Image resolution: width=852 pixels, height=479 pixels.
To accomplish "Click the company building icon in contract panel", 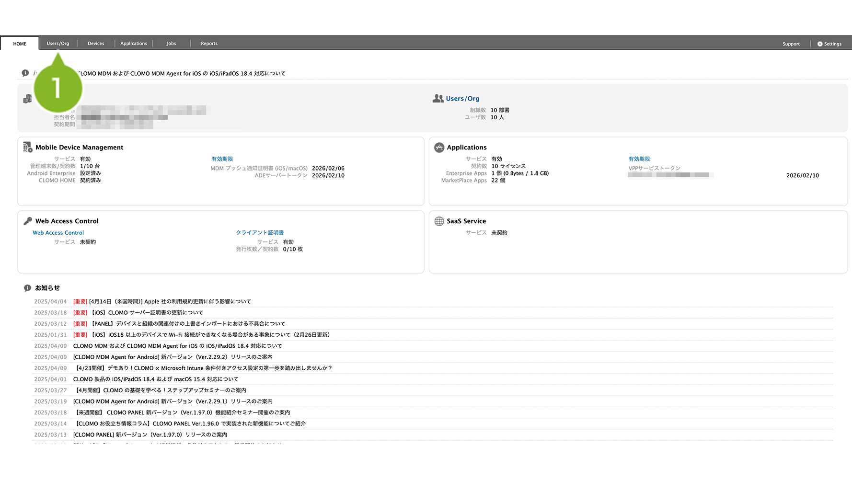I will tap(27, 98).
